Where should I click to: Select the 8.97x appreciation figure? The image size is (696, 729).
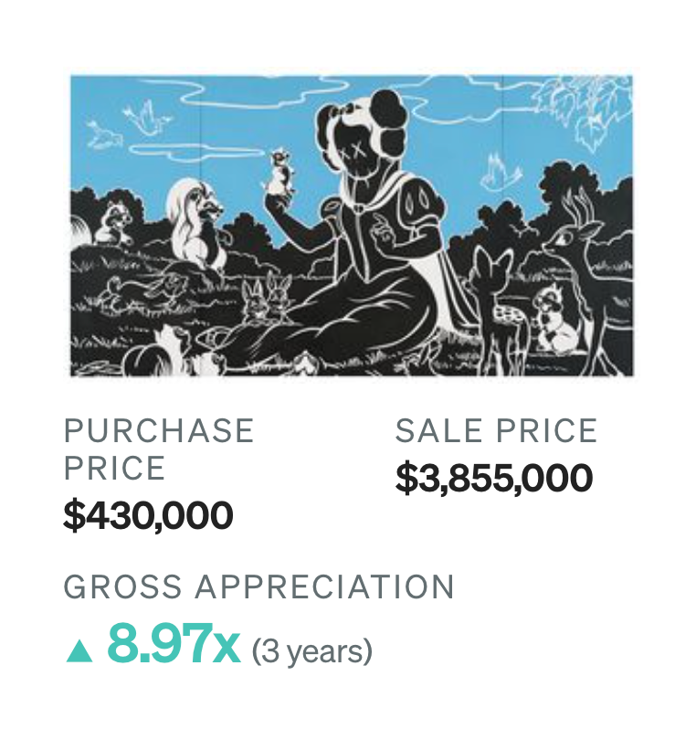point(174,644)
